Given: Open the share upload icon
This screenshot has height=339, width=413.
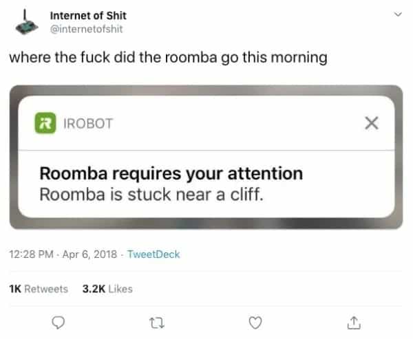Looking at the screenshot, I should click(x=354, y=322).
